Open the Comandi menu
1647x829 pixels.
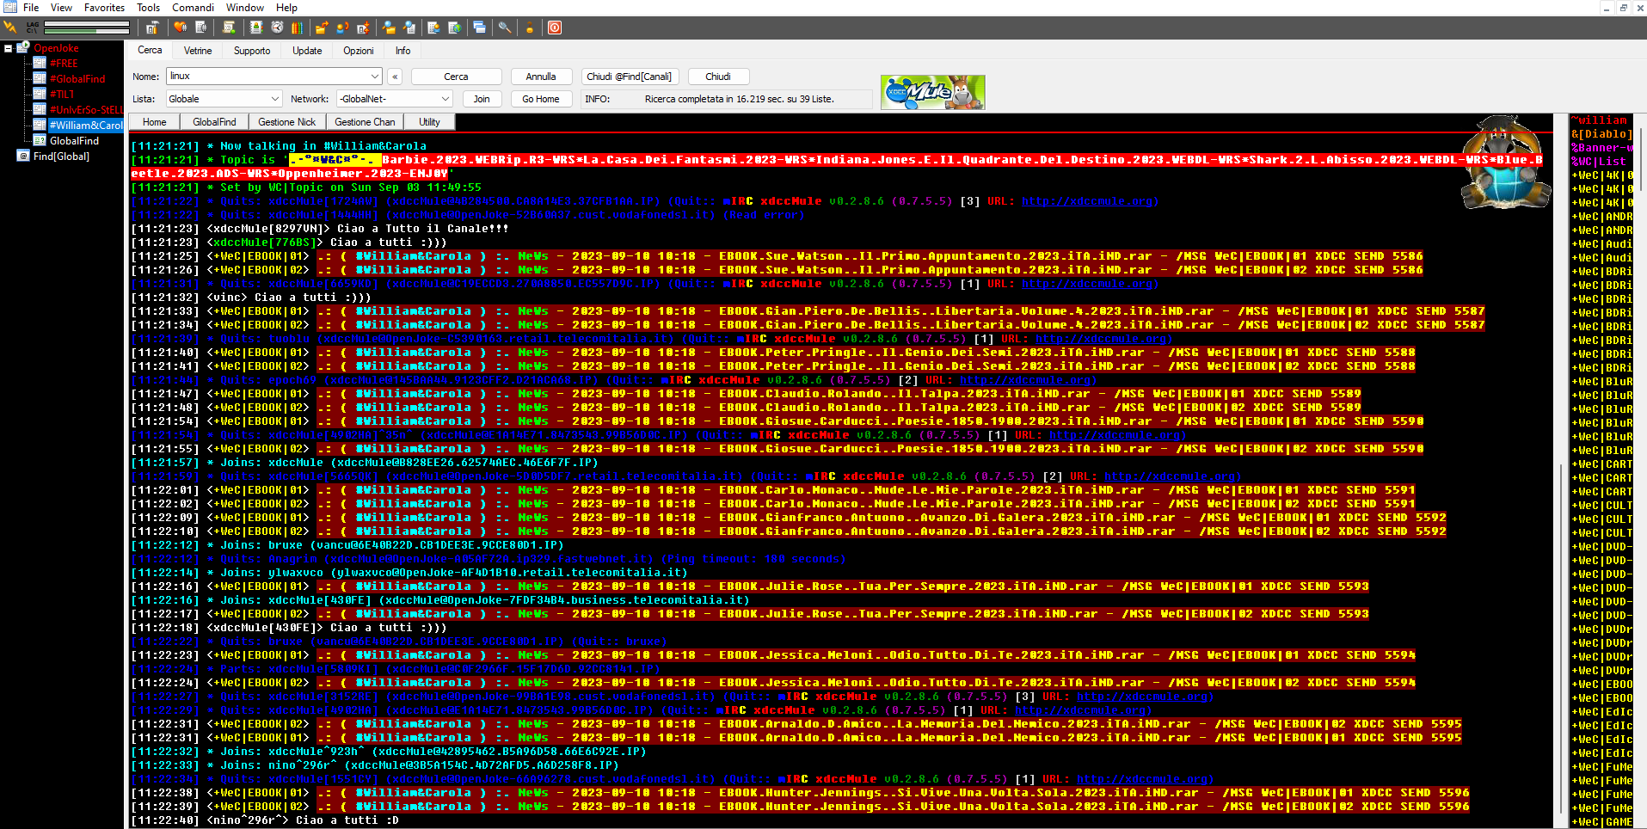194,8
